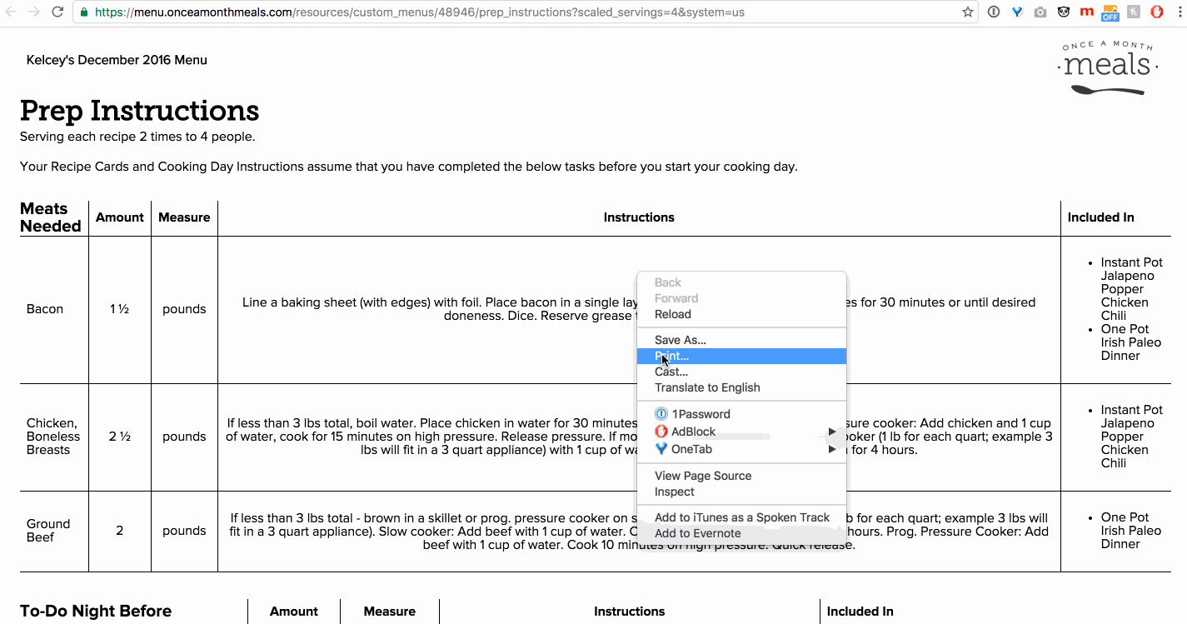Click the image OFF extension icon

[x=1110, y=12]
